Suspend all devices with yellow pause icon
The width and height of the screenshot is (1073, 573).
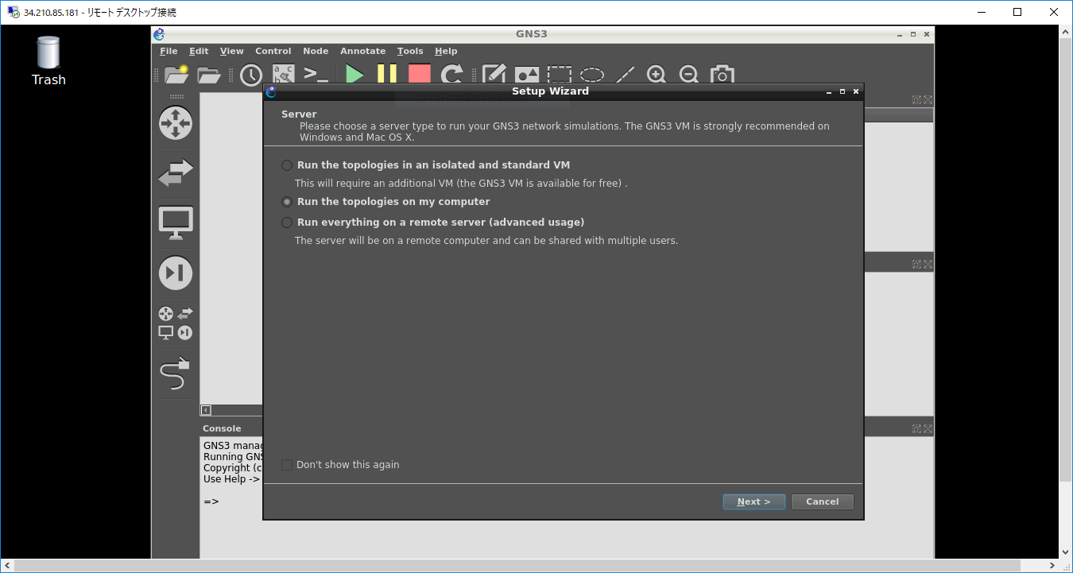387,75
